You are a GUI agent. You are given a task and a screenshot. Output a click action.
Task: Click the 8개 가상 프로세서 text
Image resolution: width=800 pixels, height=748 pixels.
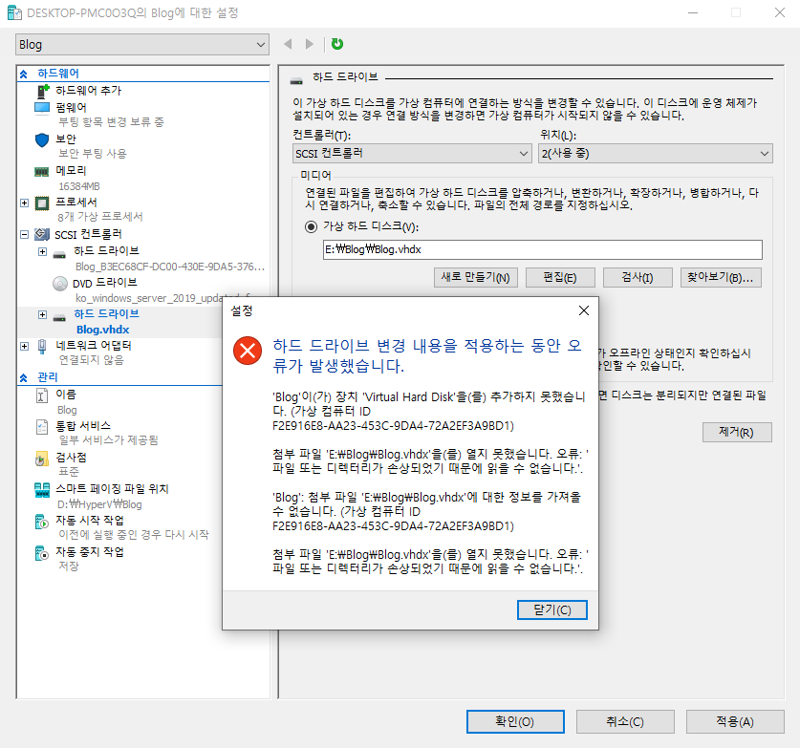[100, 217]
